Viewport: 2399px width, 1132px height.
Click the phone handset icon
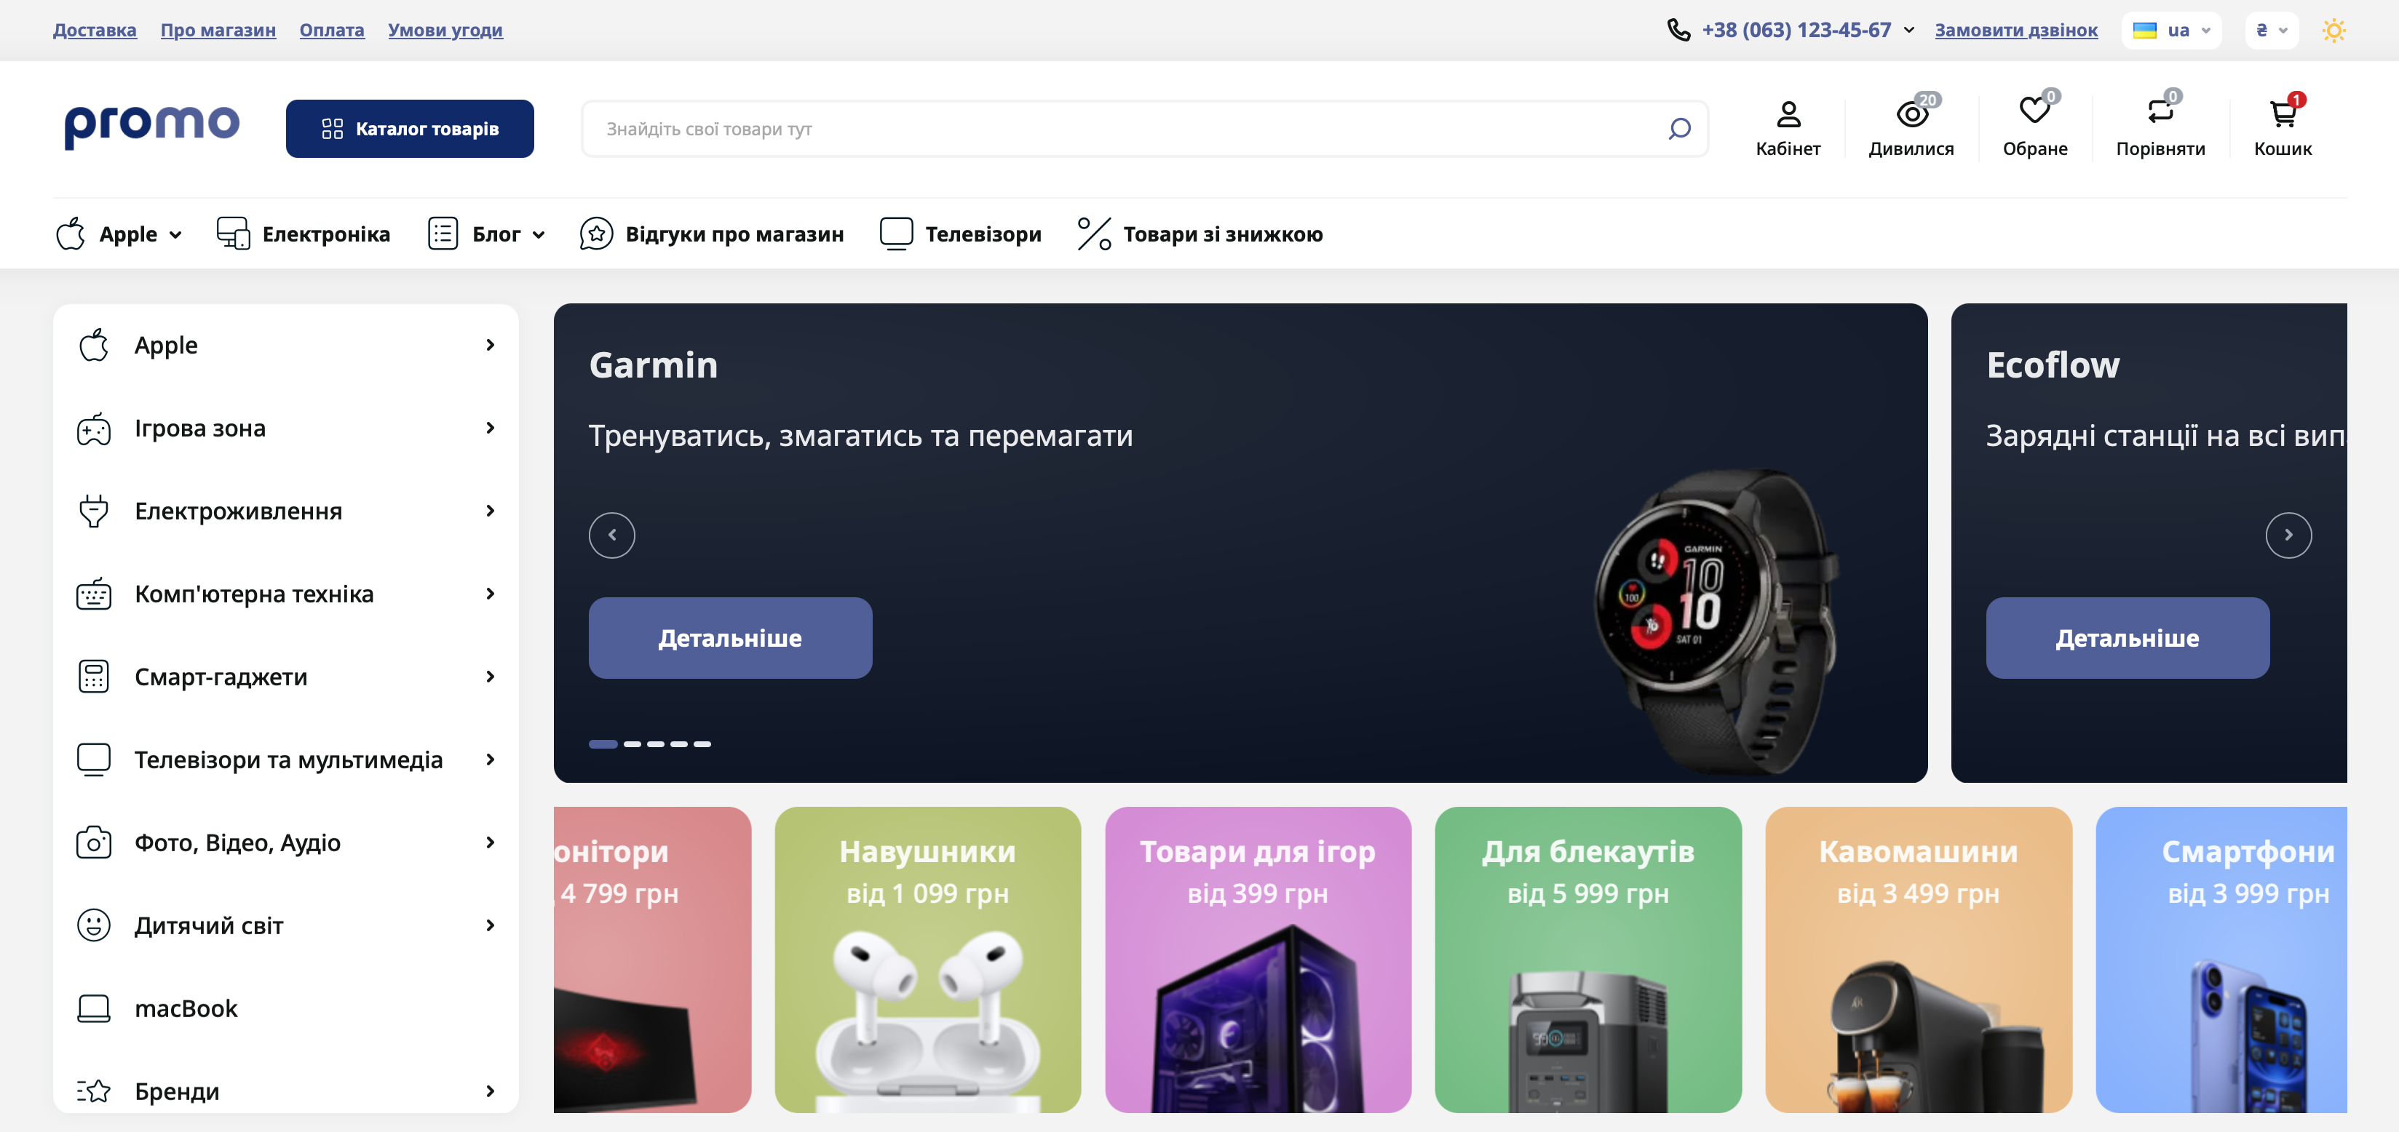pyautogui.click(x=1678, y=30)
